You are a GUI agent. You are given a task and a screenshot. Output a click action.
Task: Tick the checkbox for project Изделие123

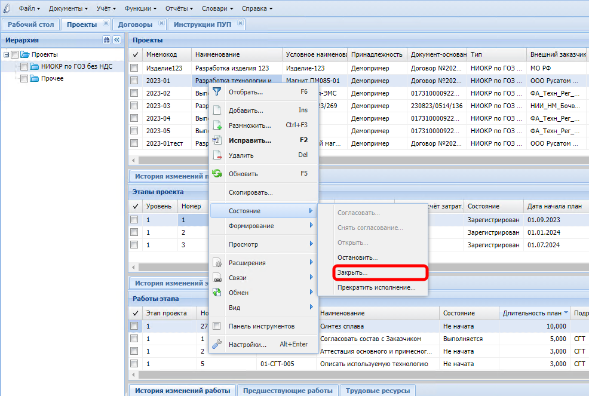pos(134,68)
